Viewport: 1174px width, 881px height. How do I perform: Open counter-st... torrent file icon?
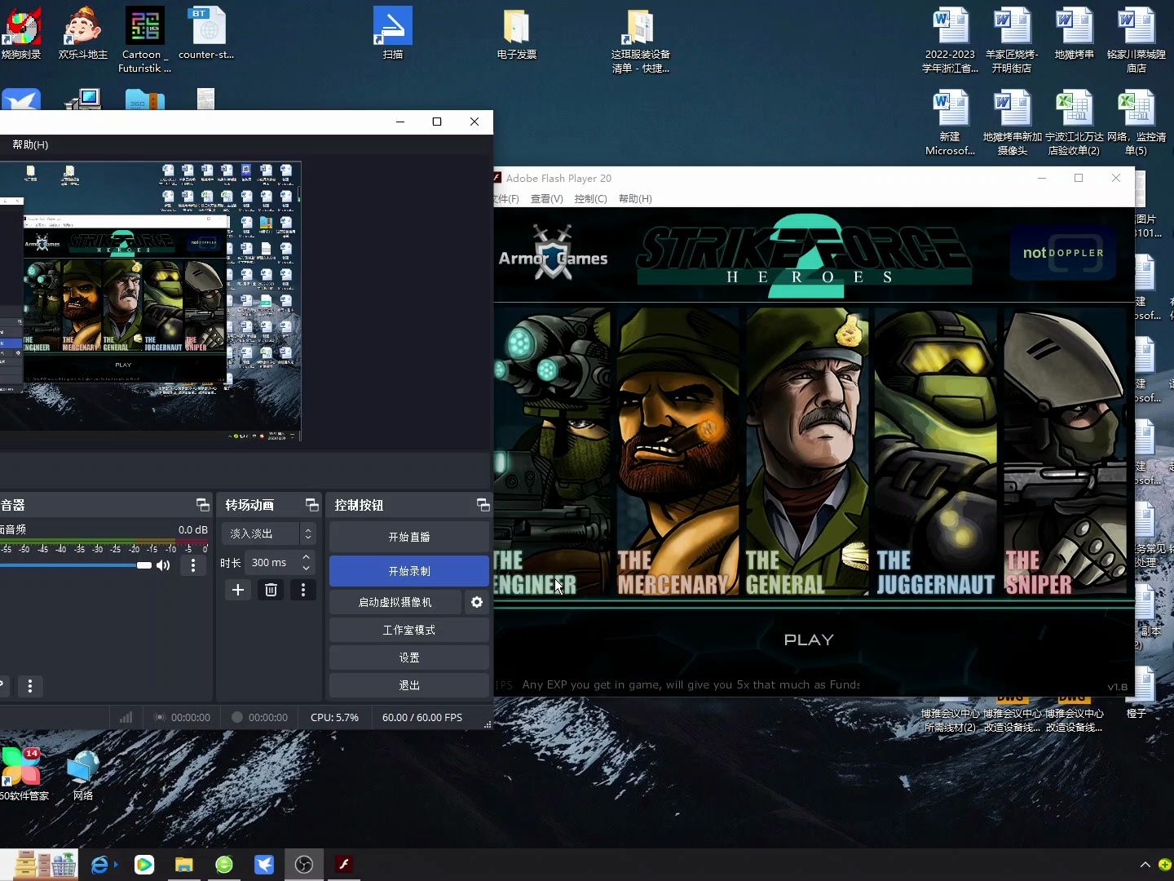click(x=206, y=33)
